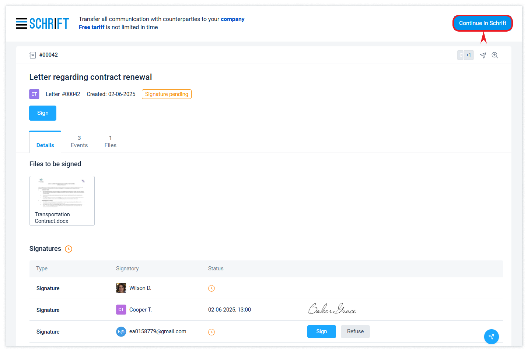Screen dimensions: 528x352
Task: Open the hamburger menu icon
Action: (22, 24)
